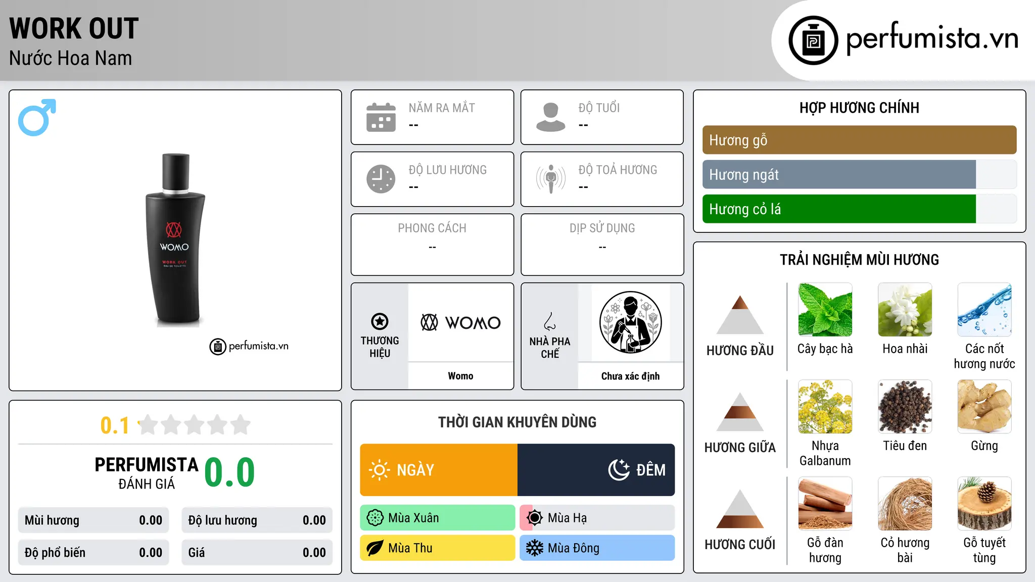This screenshot has width=1035, height=582.
Task: Open the Cỏ hương bài vetiver image
Action: (x=905, y=504)
